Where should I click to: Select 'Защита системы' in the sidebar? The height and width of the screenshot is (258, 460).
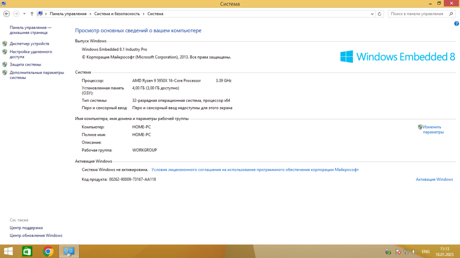point(25,65)
